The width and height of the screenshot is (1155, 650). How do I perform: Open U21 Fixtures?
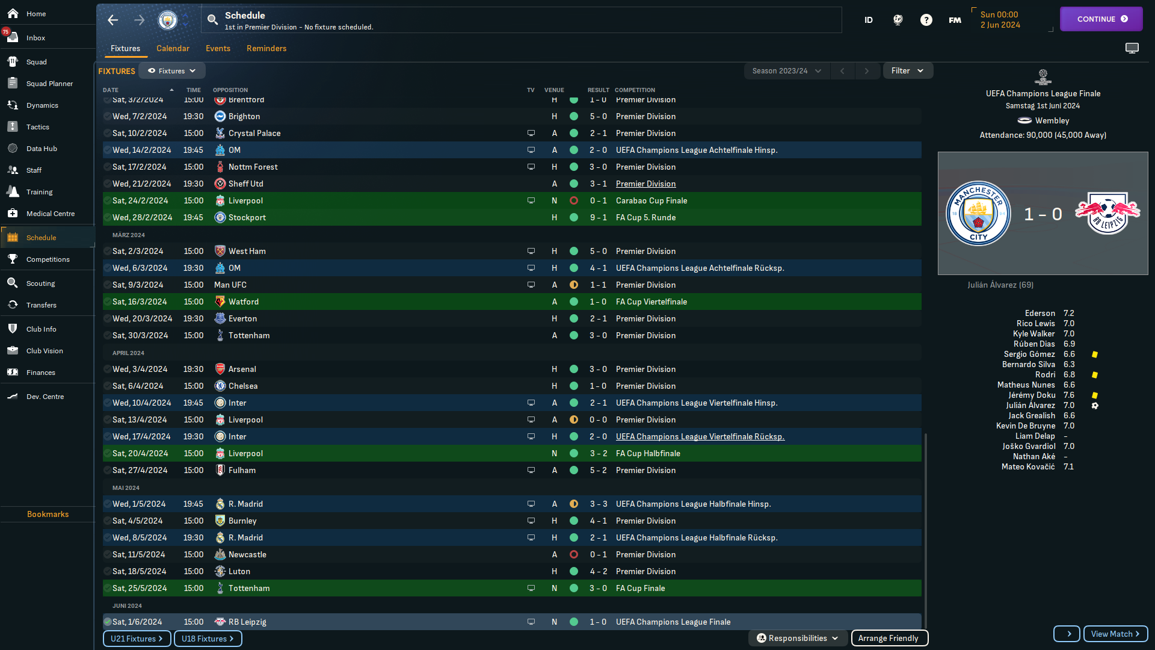pyautogui.click(x=137, y=639)
